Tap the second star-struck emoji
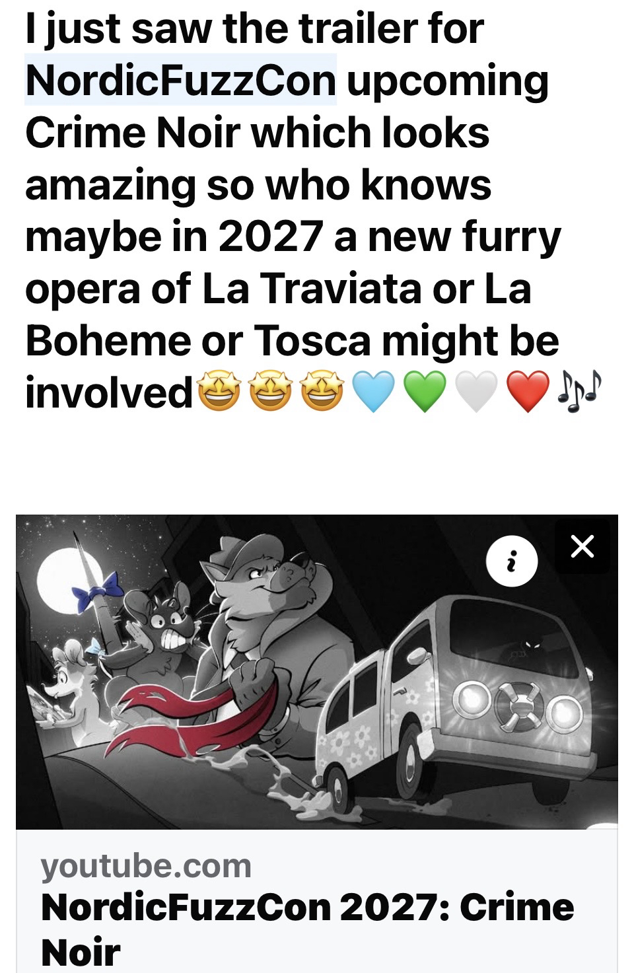The image size is (634, 973). (271, 392)
